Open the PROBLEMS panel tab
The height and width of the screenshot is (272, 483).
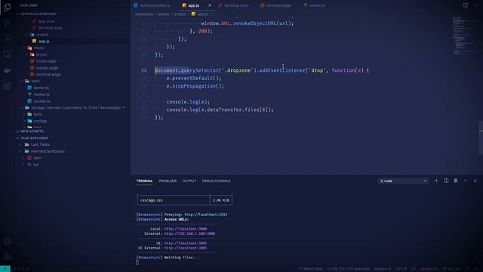pos(168,181)
